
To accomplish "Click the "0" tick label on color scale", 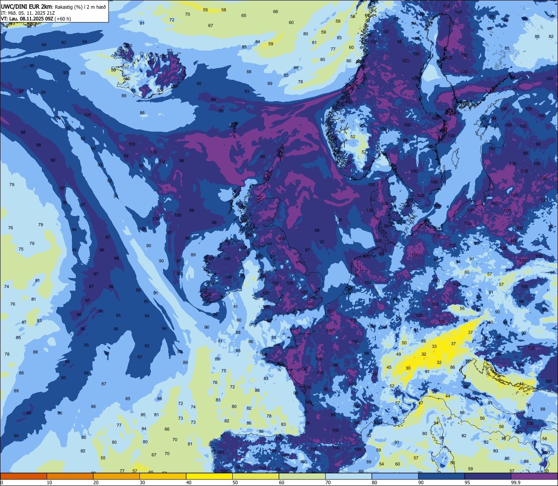I will coord(2,483).
